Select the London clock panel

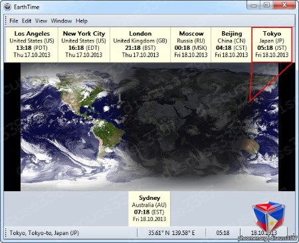(x=140, y=44)
